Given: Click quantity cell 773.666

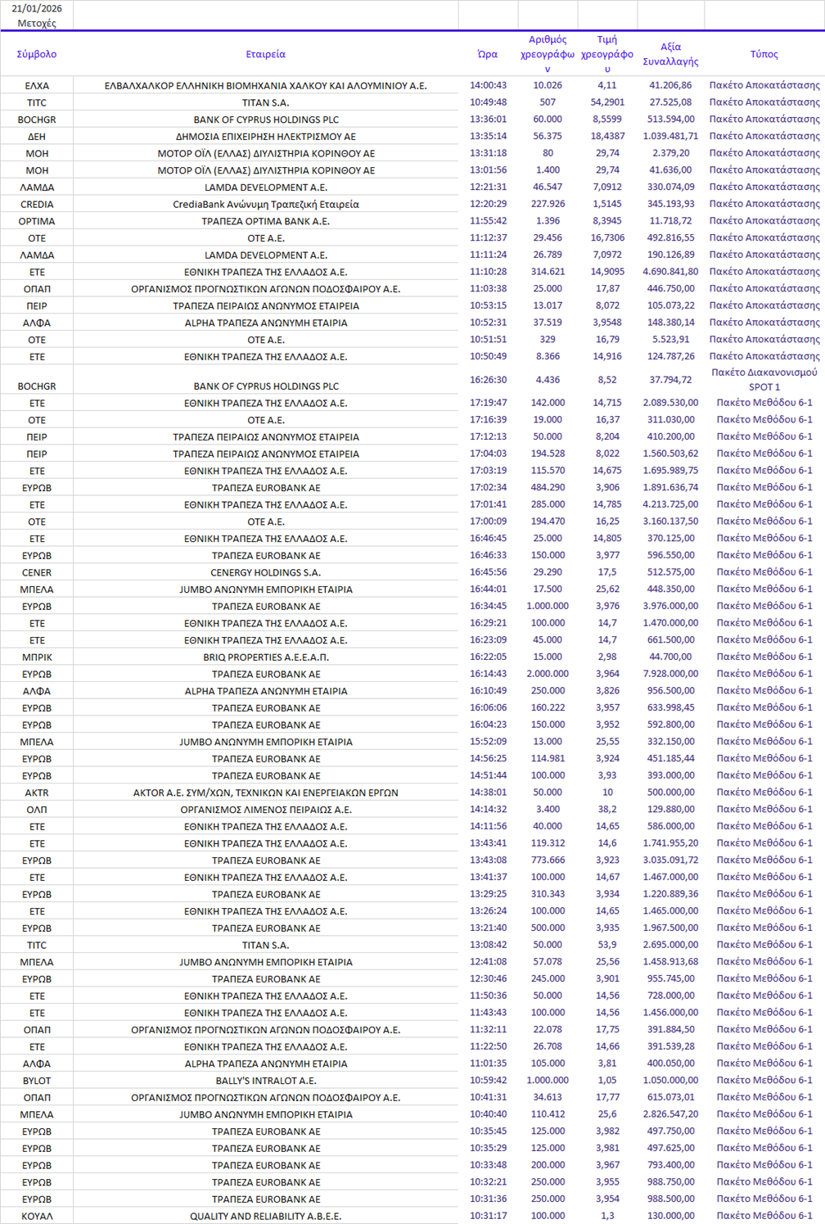Looking at the screenshot, I should 548,860.
